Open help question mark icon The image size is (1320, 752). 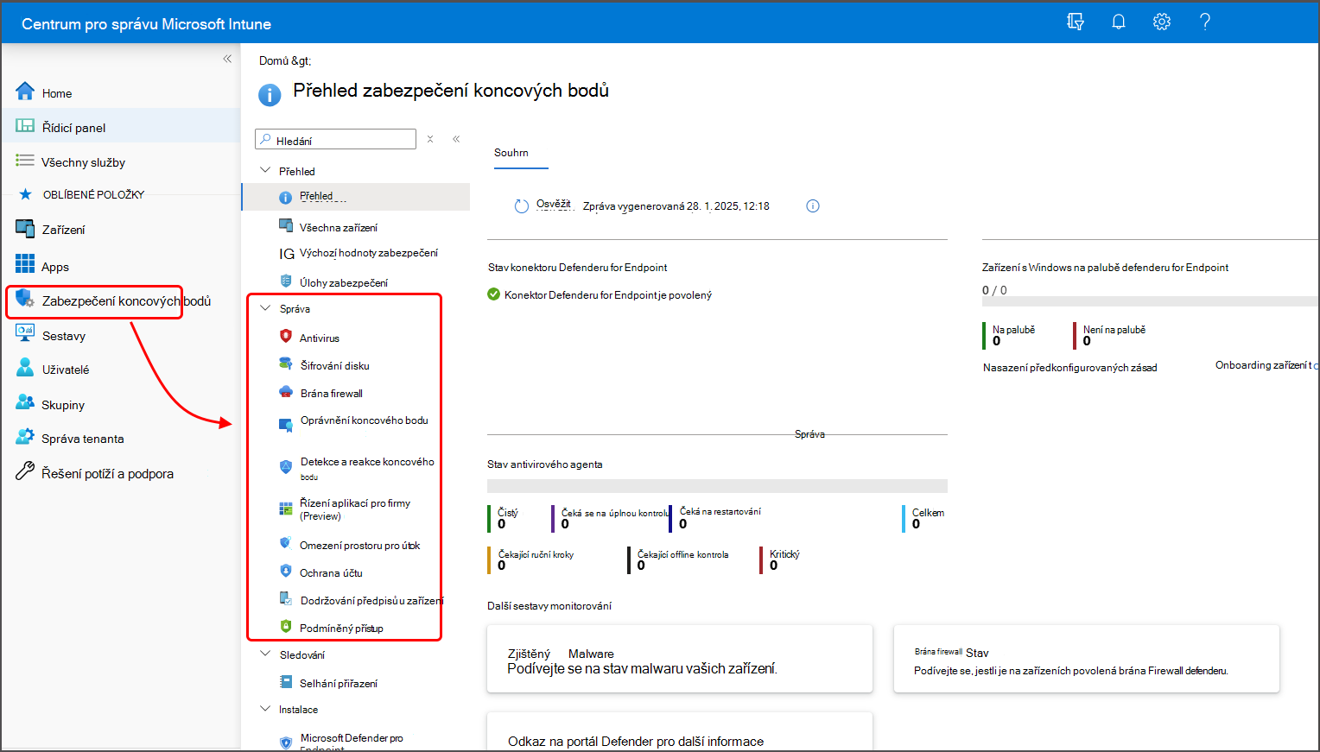pos(1205,22)
